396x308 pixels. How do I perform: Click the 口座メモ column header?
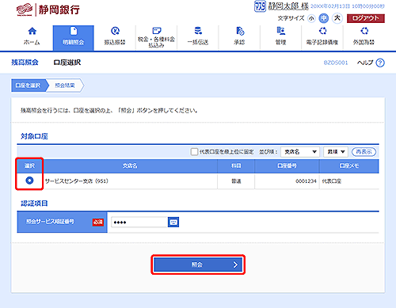349,165
